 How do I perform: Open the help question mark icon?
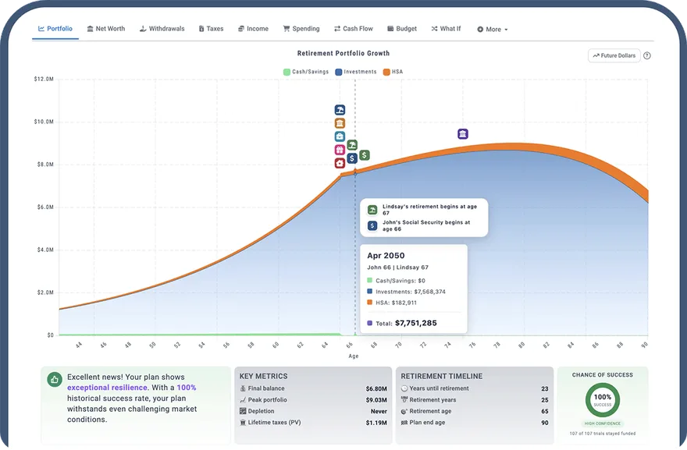(646, 55)
